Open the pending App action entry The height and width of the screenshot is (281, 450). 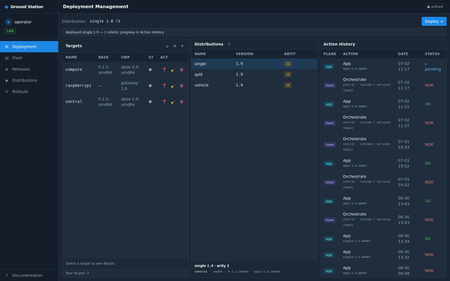click(383, 67)
